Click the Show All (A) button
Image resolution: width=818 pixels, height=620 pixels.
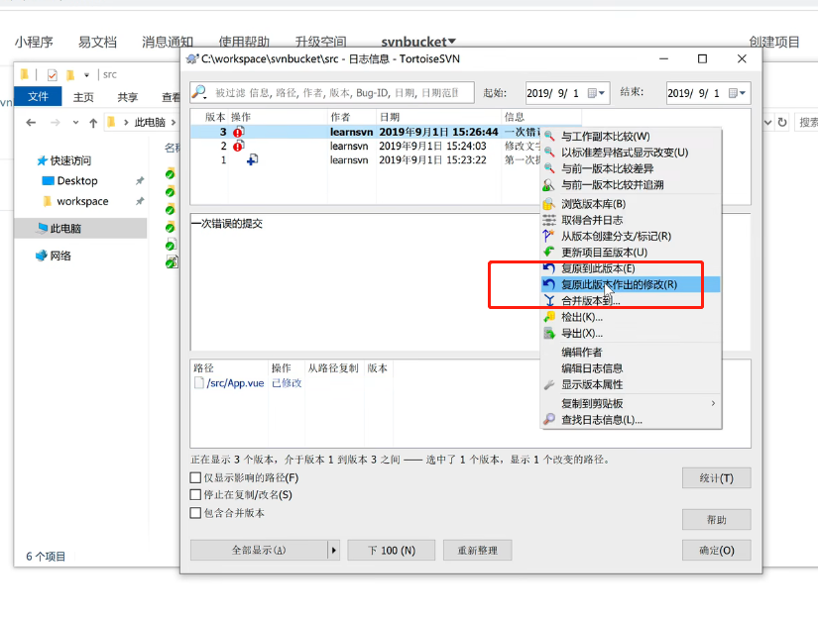tap(259, 551)
